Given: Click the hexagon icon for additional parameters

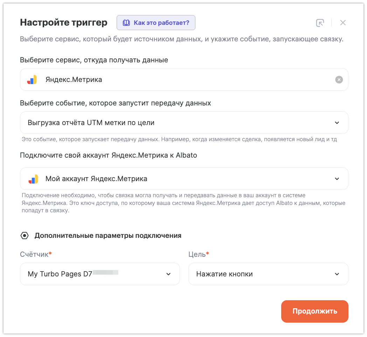Looking at the screenshot, I should click(25, 235).
